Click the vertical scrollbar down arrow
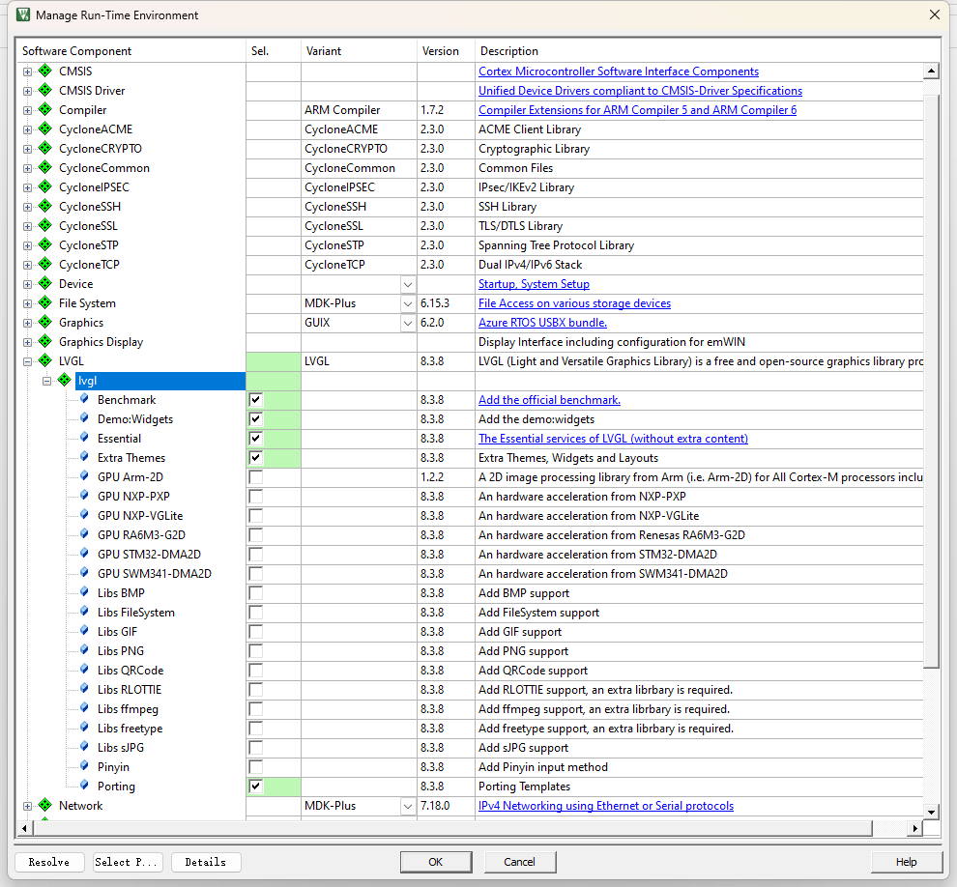Viewport: 957px width, 887px height. click(x=931, y=812)
